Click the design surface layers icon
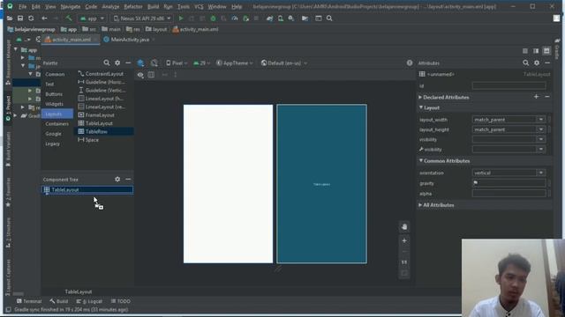This screenshot has width=565, height=317. [x=140, y=63]
